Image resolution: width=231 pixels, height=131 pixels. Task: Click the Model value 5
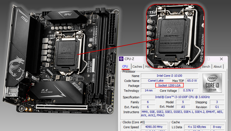pos(183,102)
